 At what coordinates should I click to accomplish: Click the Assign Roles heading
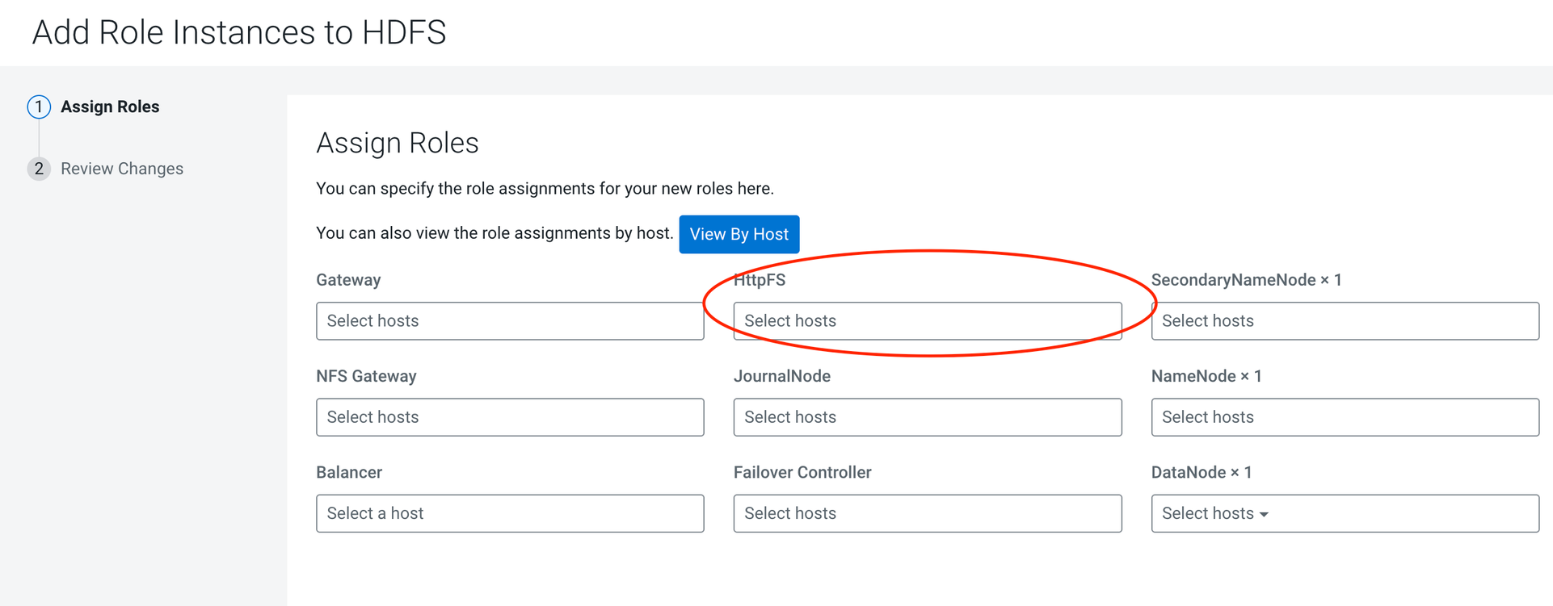[398, 143]
